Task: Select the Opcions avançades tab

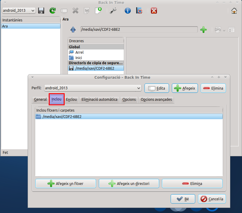Action: coord(156,100)
